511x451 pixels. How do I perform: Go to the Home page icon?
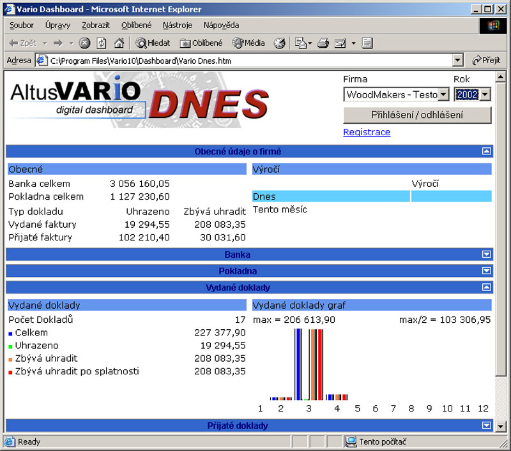coord(119,43)
